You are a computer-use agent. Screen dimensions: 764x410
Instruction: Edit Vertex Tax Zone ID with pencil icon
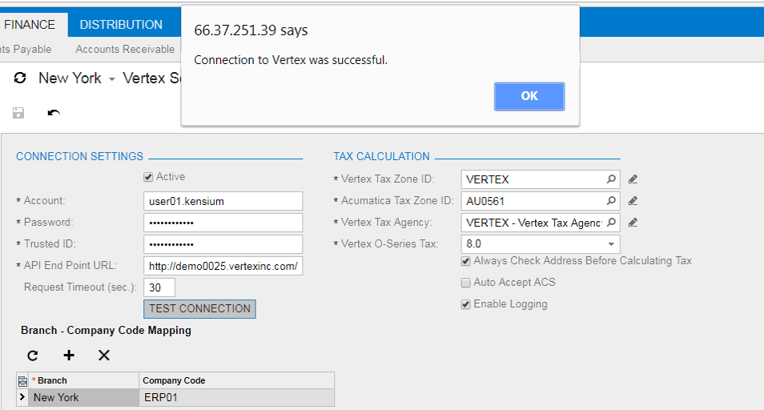(x=633, y=179)
